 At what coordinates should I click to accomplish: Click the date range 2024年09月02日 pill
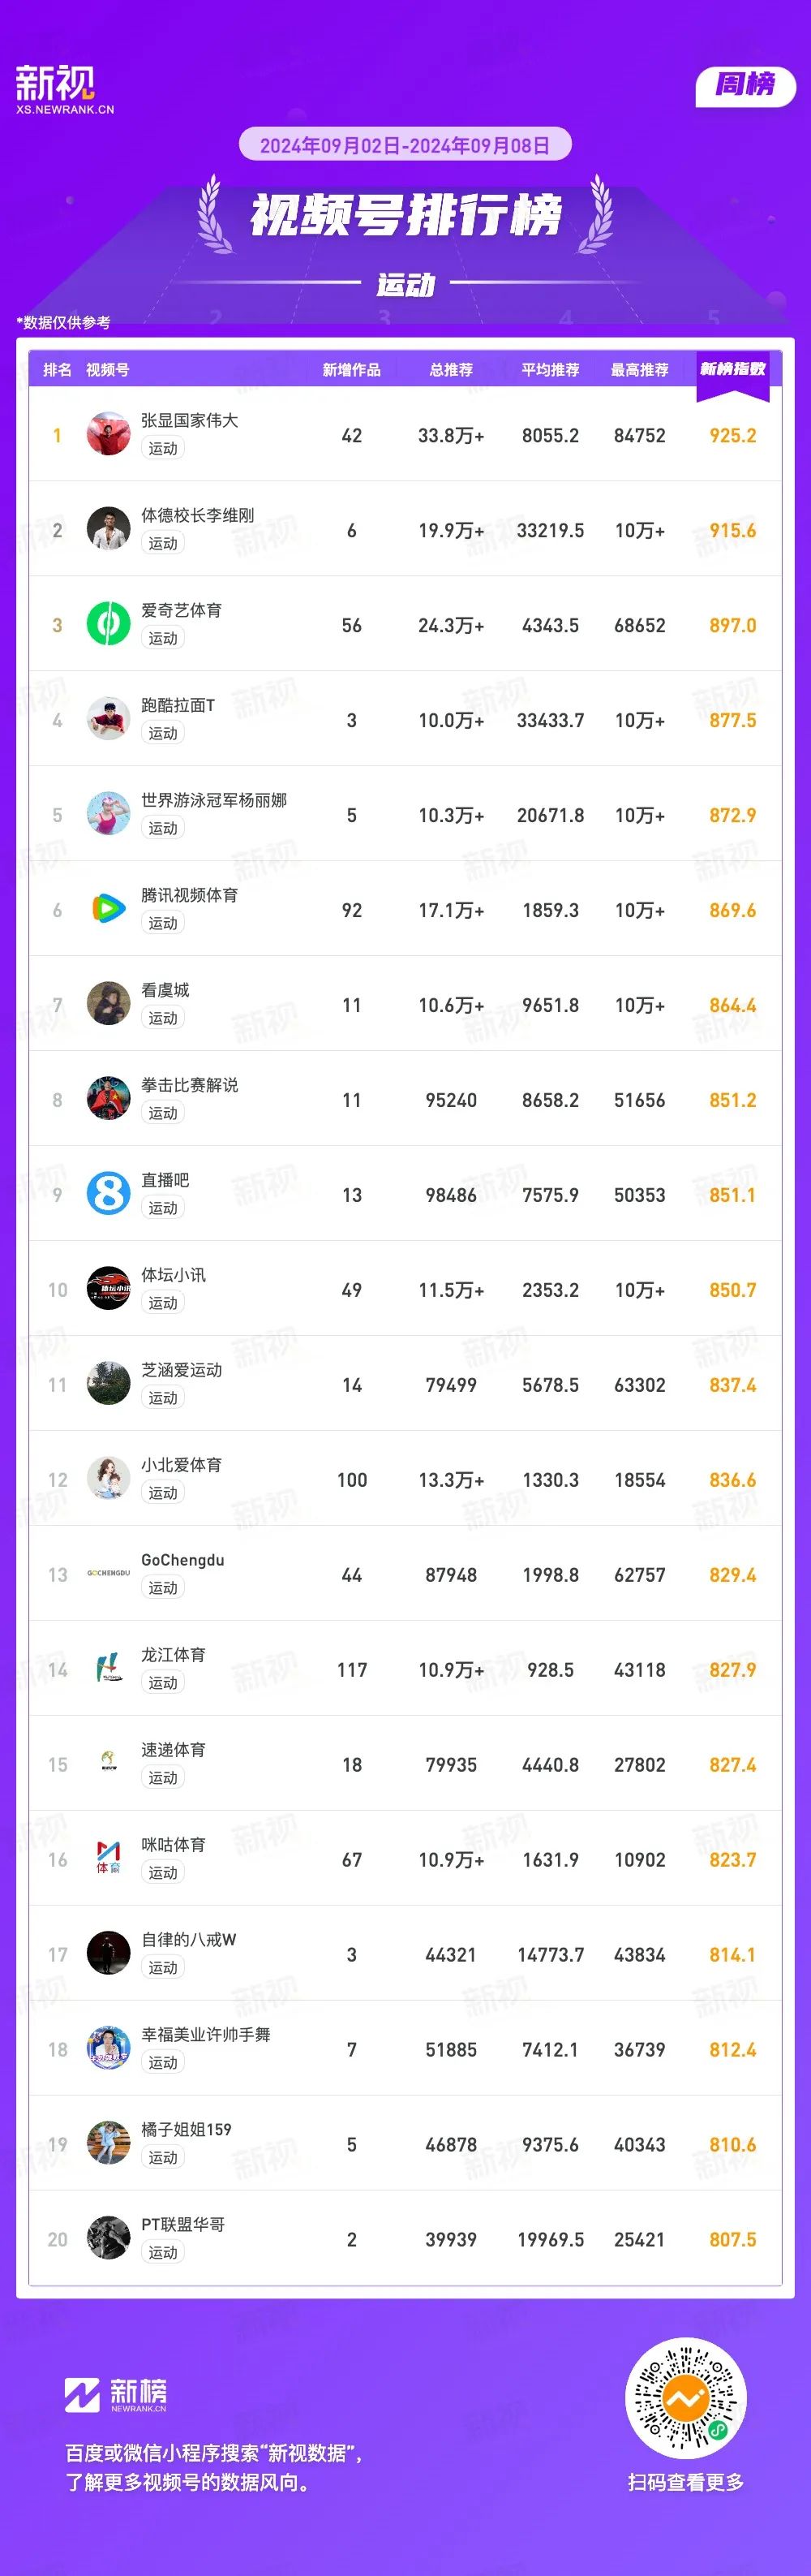pyautogui.click(x=405, y=145)
